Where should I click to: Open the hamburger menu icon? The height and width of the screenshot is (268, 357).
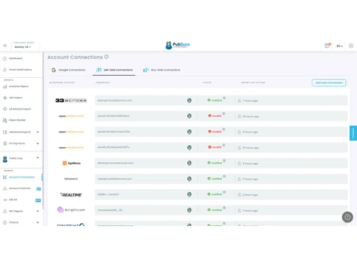(x=5, y=46)
